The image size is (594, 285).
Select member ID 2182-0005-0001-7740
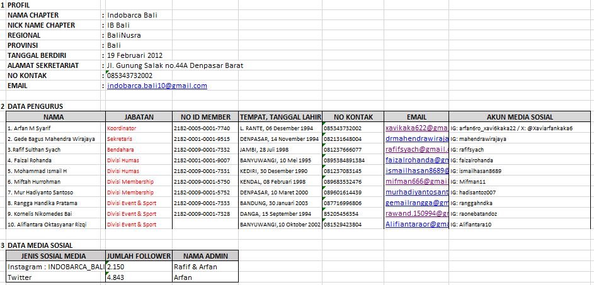[x=205, y=128]
